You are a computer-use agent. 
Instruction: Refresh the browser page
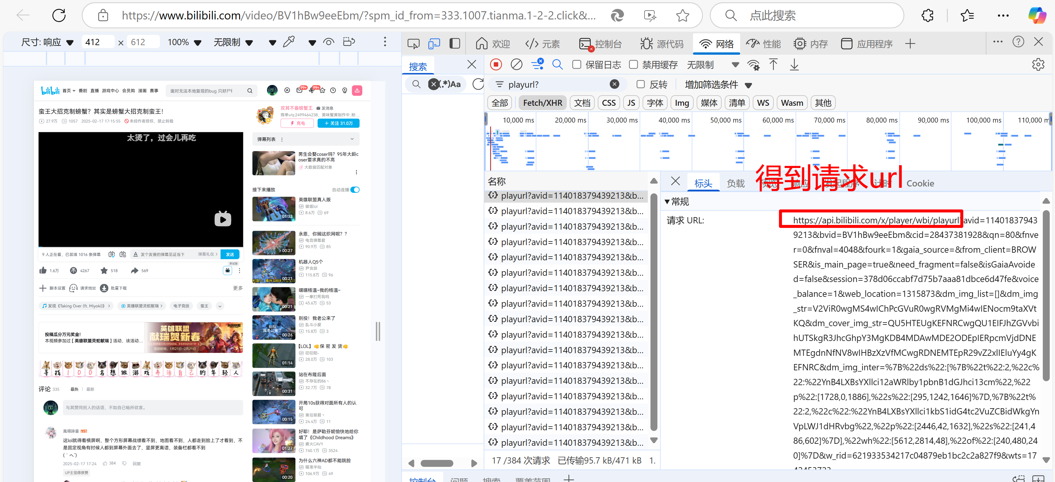pos(59,15)
